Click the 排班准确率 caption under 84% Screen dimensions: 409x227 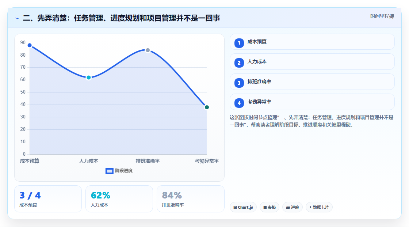[173, 205]
